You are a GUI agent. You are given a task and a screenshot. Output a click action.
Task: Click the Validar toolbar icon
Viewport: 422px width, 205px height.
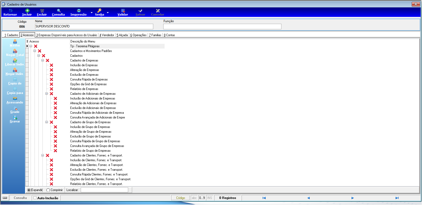(123, 11)
